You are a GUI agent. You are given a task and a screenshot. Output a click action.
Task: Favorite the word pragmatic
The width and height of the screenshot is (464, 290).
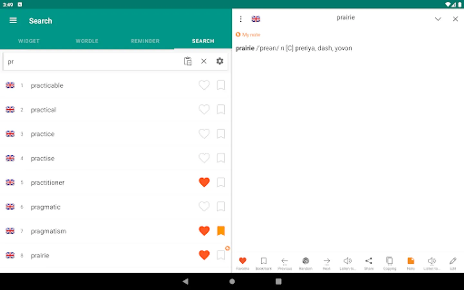pyautogui.click(x=204, y=207)
